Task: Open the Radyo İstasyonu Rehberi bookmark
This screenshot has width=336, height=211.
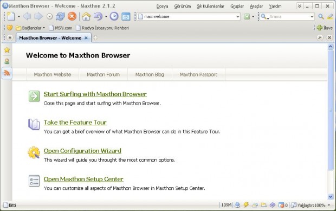Action: click(102, 28)
